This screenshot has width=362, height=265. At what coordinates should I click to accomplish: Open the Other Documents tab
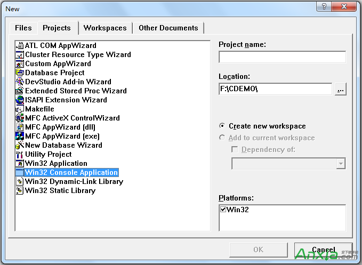(168, 28)
